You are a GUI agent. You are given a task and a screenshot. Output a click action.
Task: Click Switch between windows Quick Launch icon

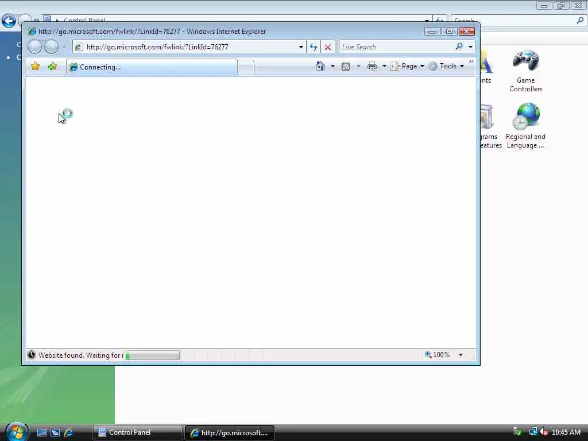point(55,433)
